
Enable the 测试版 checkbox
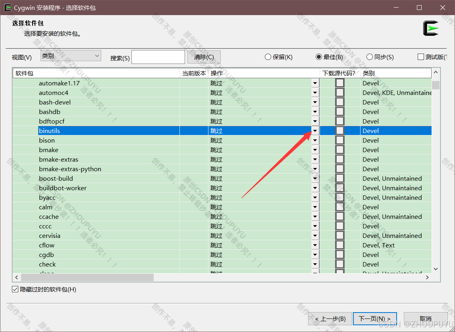421,57
